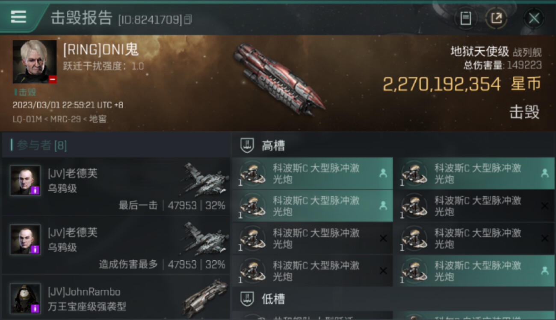The image size is (556, 320).
Task: Click the red minus standing badge
Action: coord(53,79)
